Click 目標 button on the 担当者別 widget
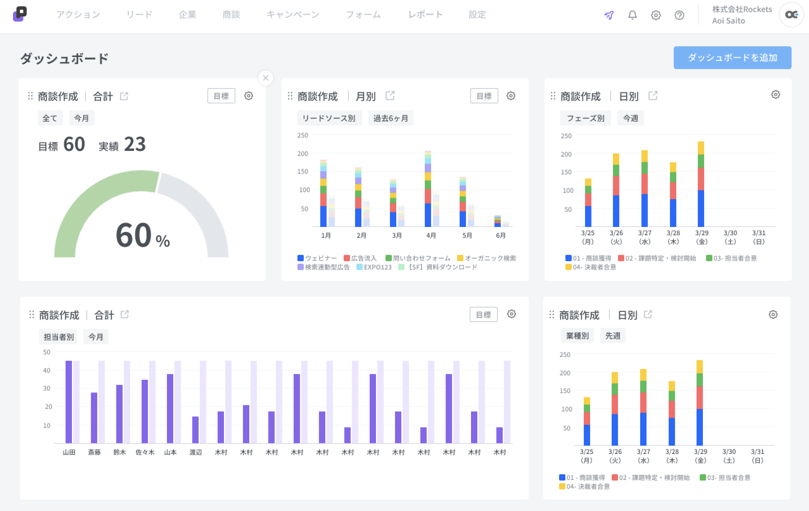Screen dimensions: 809x511 483,315
